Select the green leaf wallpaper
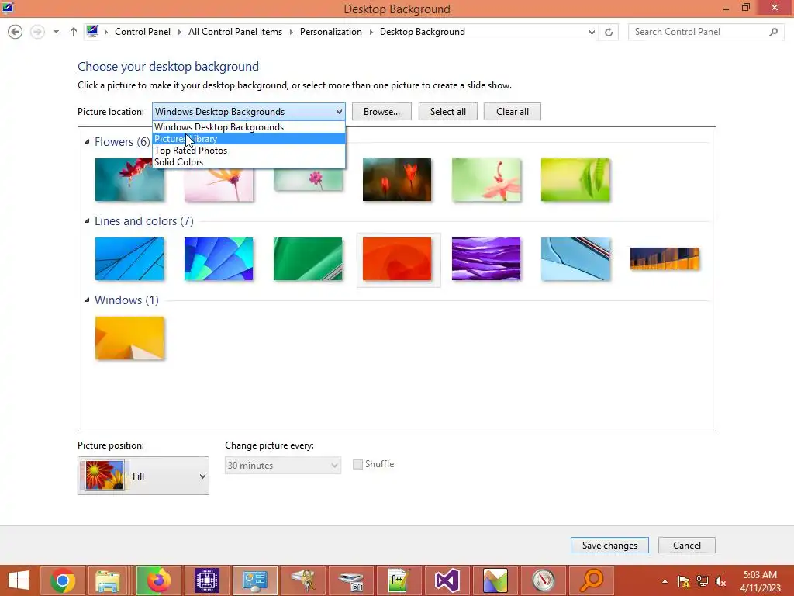 [575, 180]
